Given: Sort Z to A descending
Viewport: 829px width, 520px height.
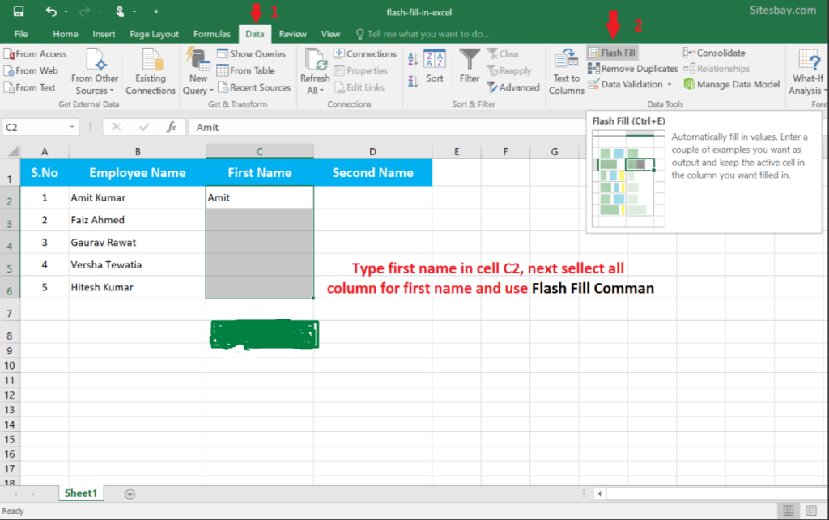Looking at the screenshot, I should (413, 82).
